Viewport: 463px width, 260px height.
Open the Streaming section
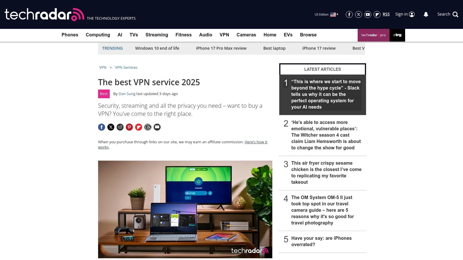pyautogui.click(x=157, y=35)
